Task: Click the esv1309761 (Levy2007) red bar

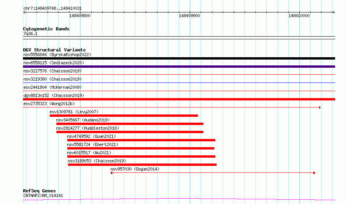Action: pyautogui.click(x=124, y=116)
